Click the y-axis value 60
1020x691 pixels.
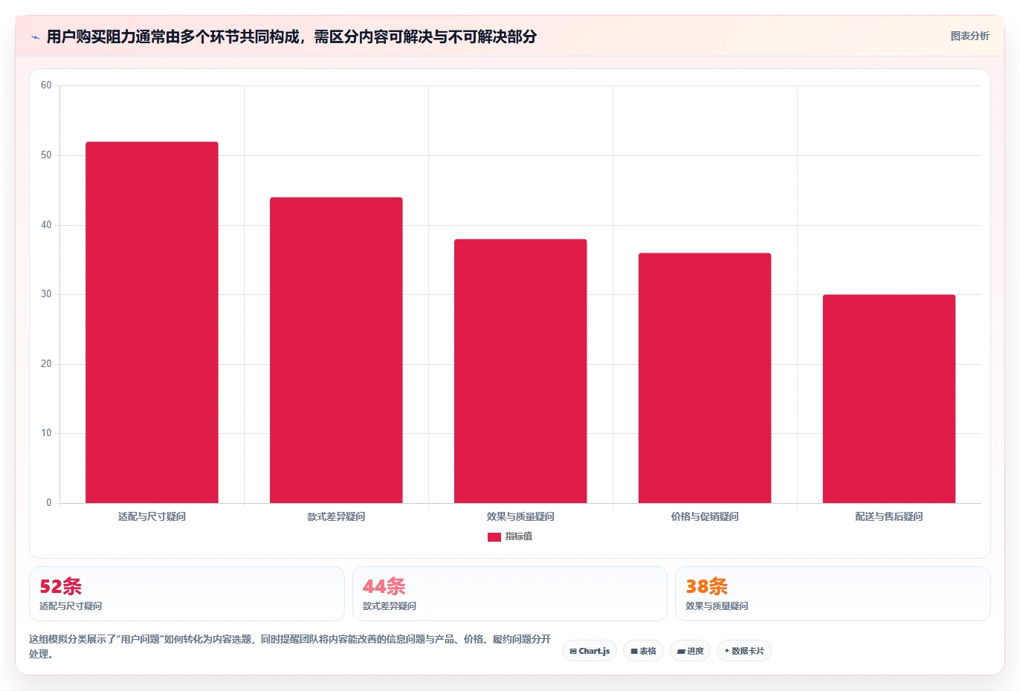pyautogui.click(x=46, y=85)
